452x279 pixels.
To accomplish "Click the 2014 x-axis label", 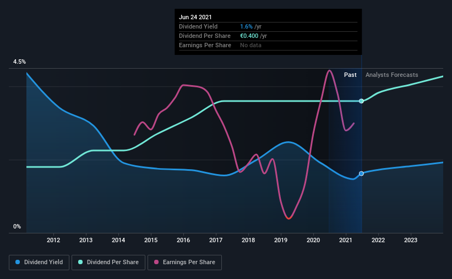I will pyautogui.click(x=118, y=240).
